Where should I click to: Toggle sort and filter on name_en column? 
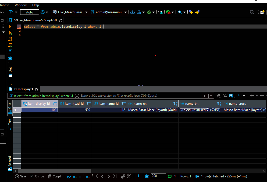tap(175, 104)
